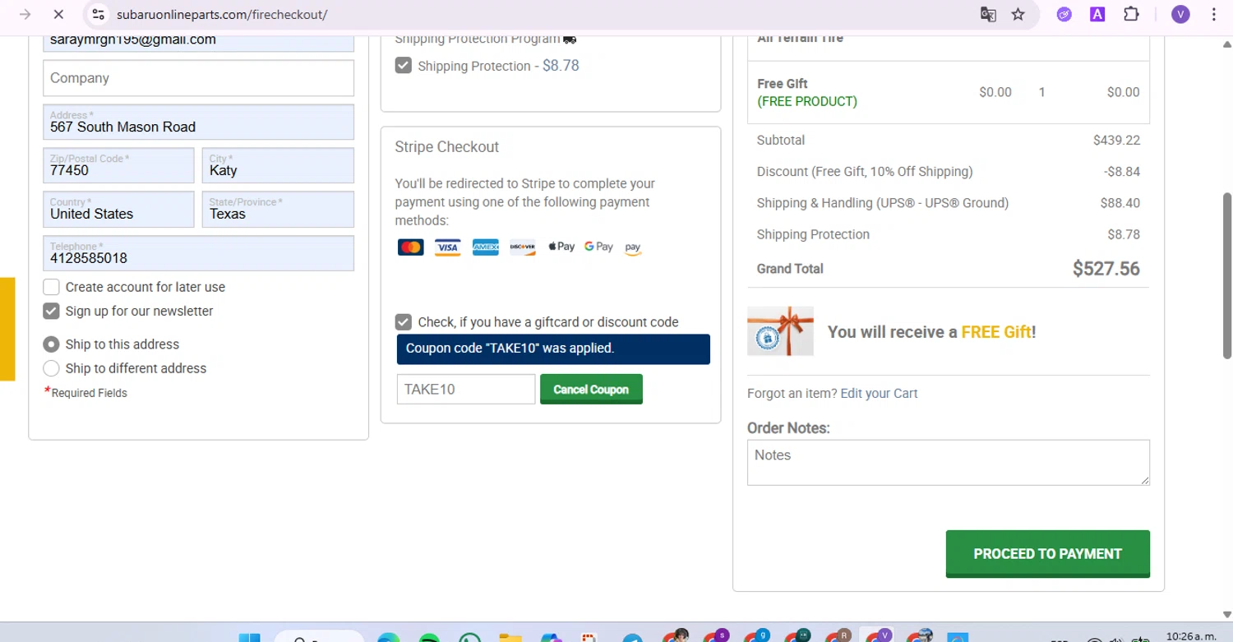Click the yellow side tab
1233x642 pixels.
coord(7,329)
